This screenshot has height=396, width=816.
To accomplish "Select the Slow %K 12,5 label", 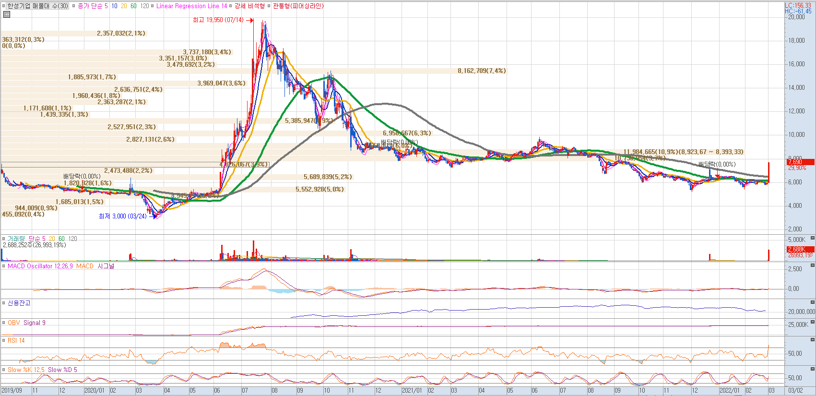I will point(26,370).
